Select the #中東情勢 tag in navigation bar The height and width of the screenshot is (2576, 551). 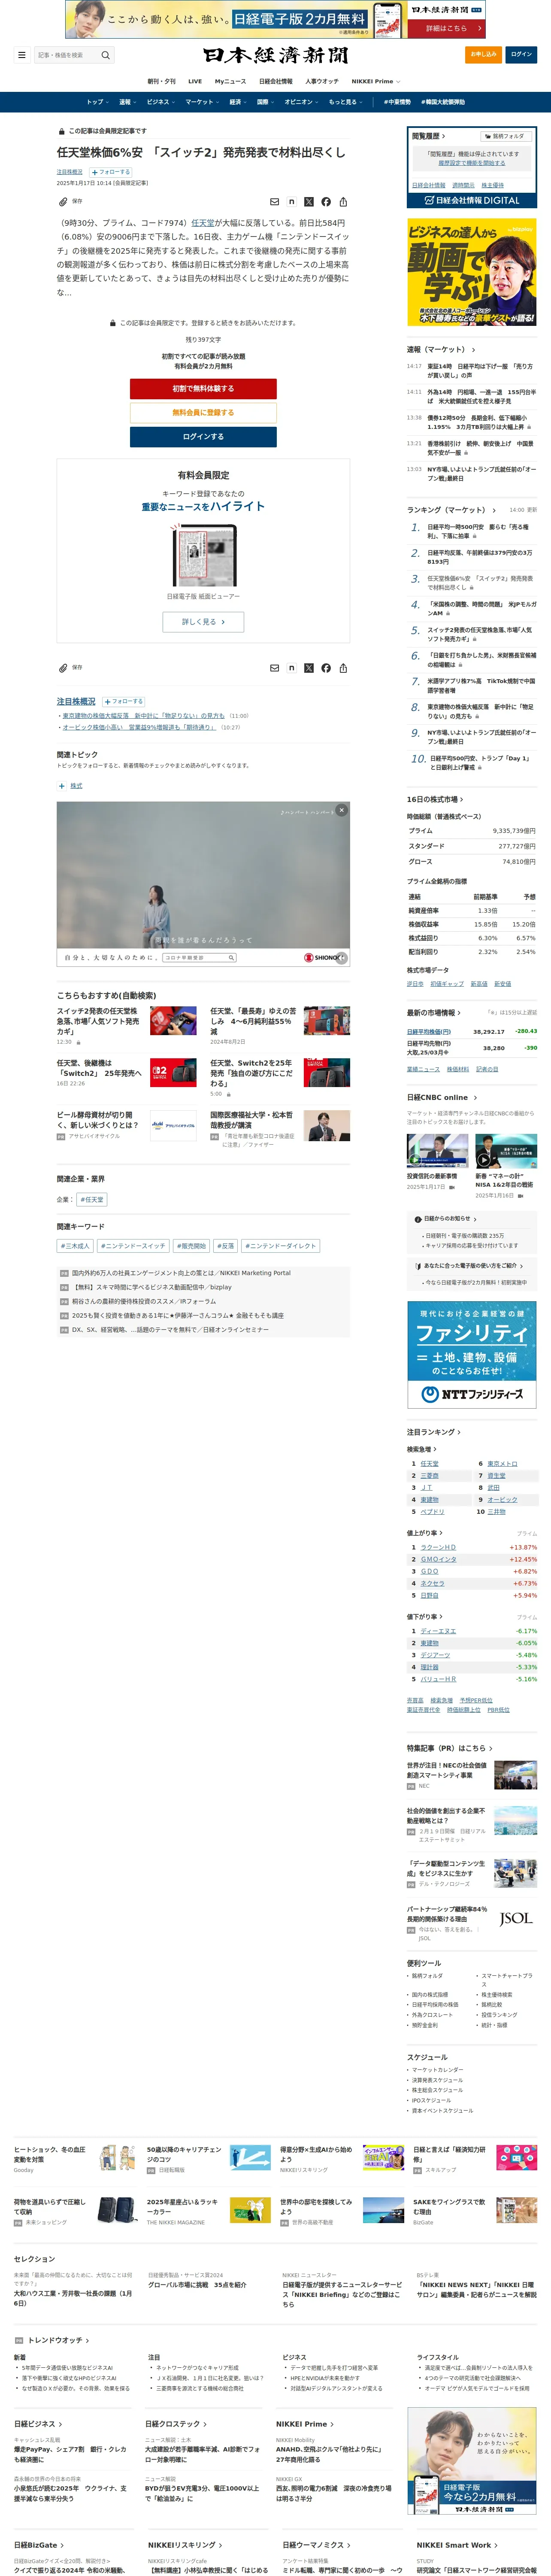pyautogui.click(x=397, y=102)
